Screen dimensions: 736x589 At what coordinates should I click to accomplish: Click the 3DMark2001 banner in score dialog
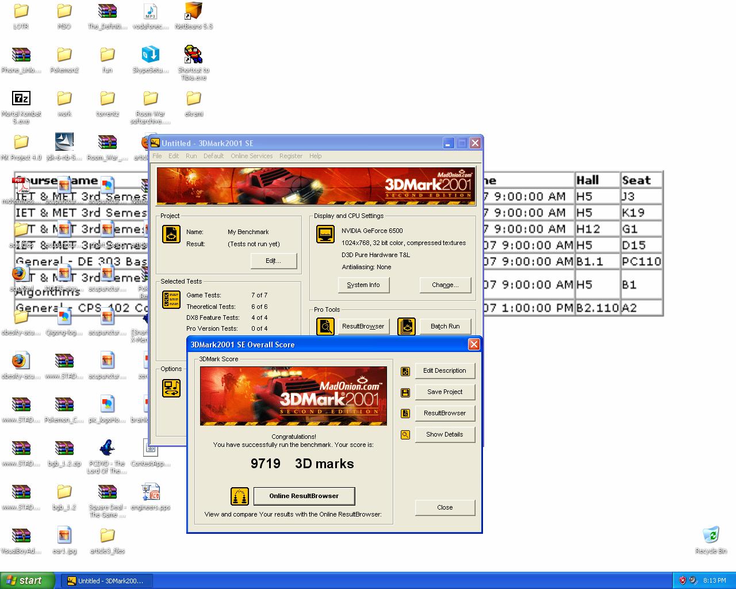(293, 396)
